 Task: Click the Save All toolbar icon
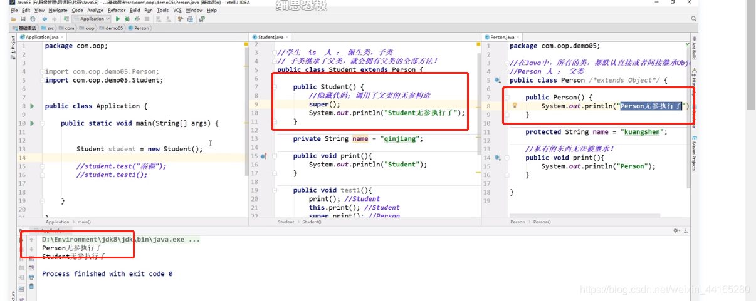pyautogui.click(x=23, y=19)
